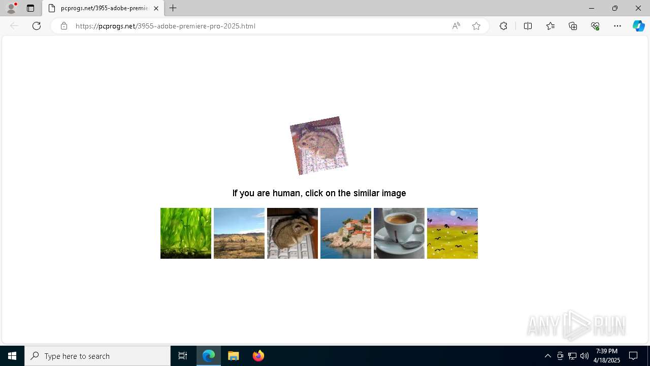View site information lock icon
This screenshot has height=366, width=650.
pyautogui.click(x=64, y=26)
